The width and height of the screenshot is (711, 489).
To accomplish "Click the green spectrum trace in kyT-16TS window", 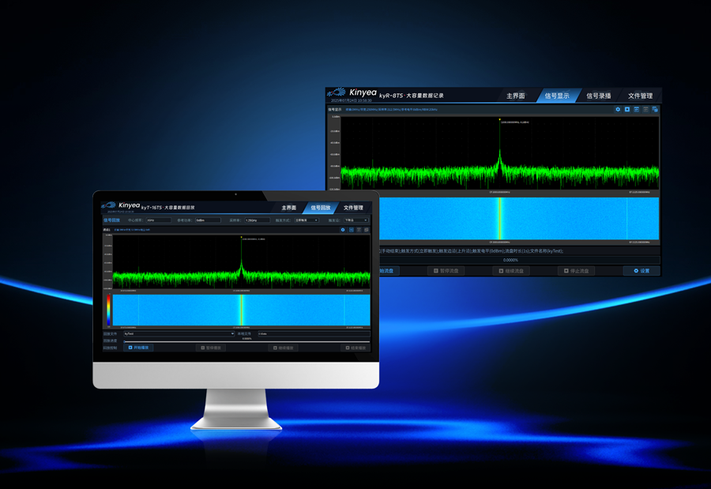I will tap(241, 276).
